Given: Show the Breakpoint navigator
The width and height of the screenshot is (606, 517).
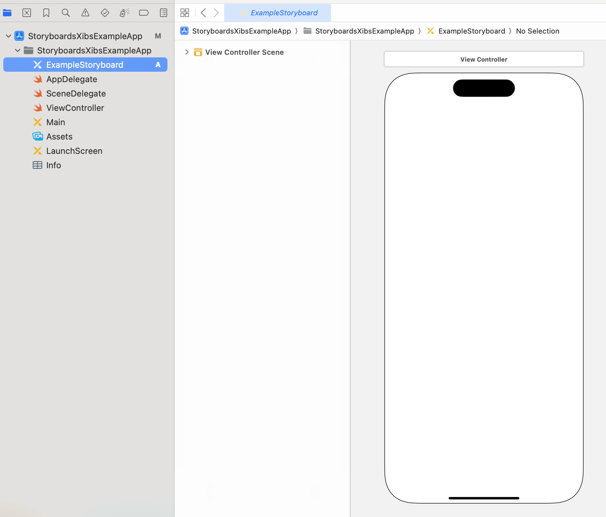Looking at the screenshot, I should pos(144,13).
